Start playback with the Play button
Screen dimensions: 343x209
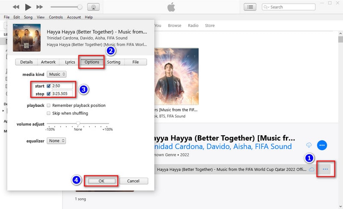28,7
